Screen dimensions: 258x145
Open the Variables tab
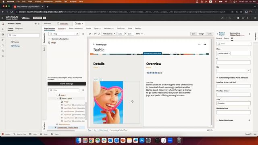(x=108, y=29)
